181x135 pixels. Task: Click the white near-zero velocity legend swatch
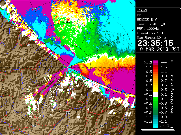click(156, 94)
